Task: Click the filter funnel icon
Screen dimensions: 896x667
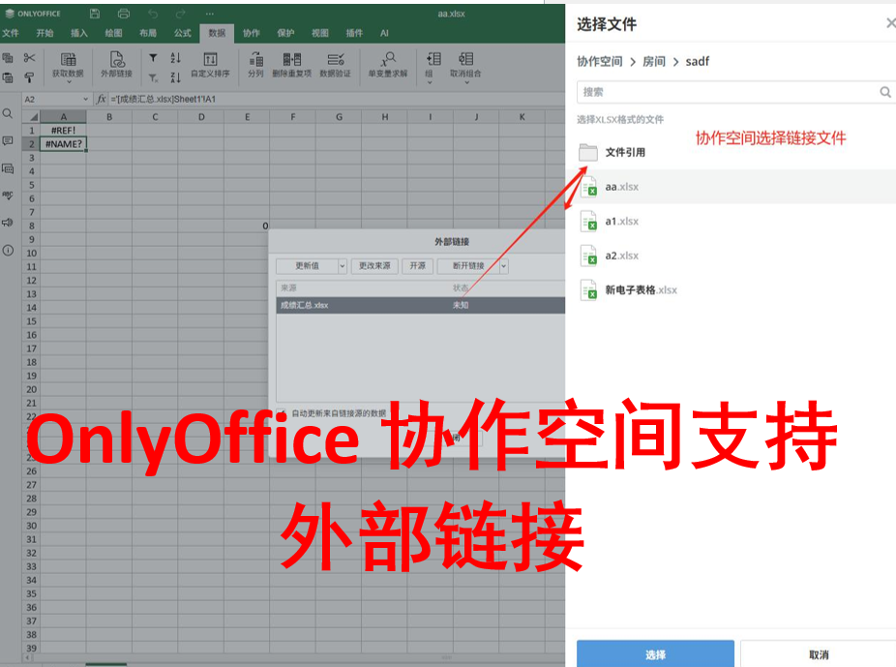Action: [153, 58]
